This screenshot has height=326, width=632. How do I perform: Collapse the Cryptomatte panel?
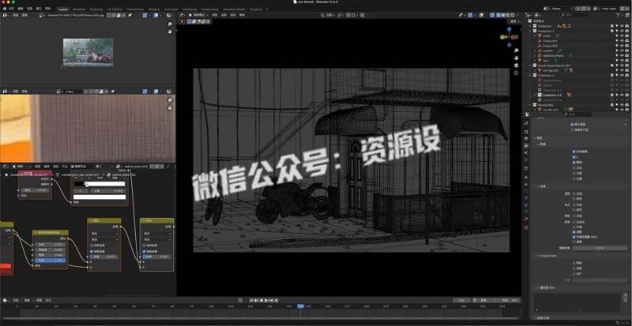(x=538, y=256)
